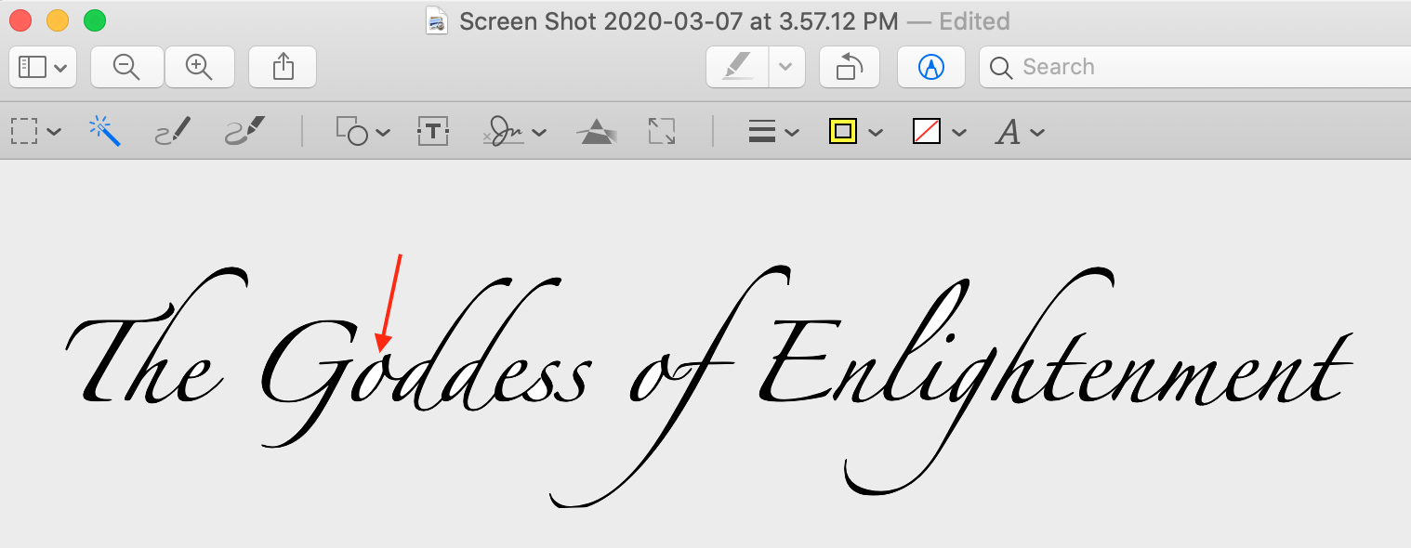The width and height of the screenshot is (1411, 548).
Task: Open the Shape Style line thickness menu
Action: (773, 132)
